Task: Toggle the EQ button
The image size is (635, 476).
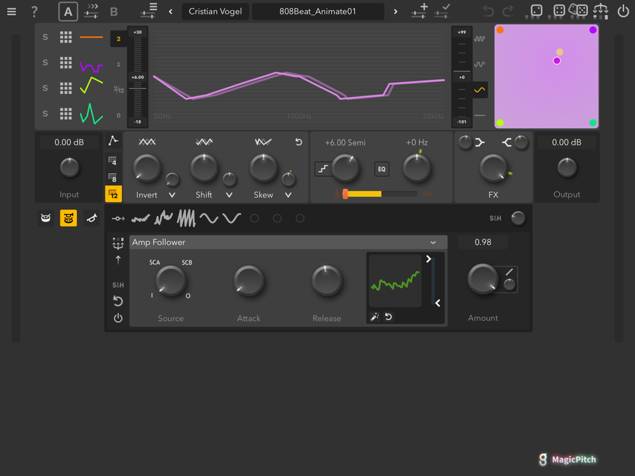Action: pyautogui.click(x=382, y=169)
